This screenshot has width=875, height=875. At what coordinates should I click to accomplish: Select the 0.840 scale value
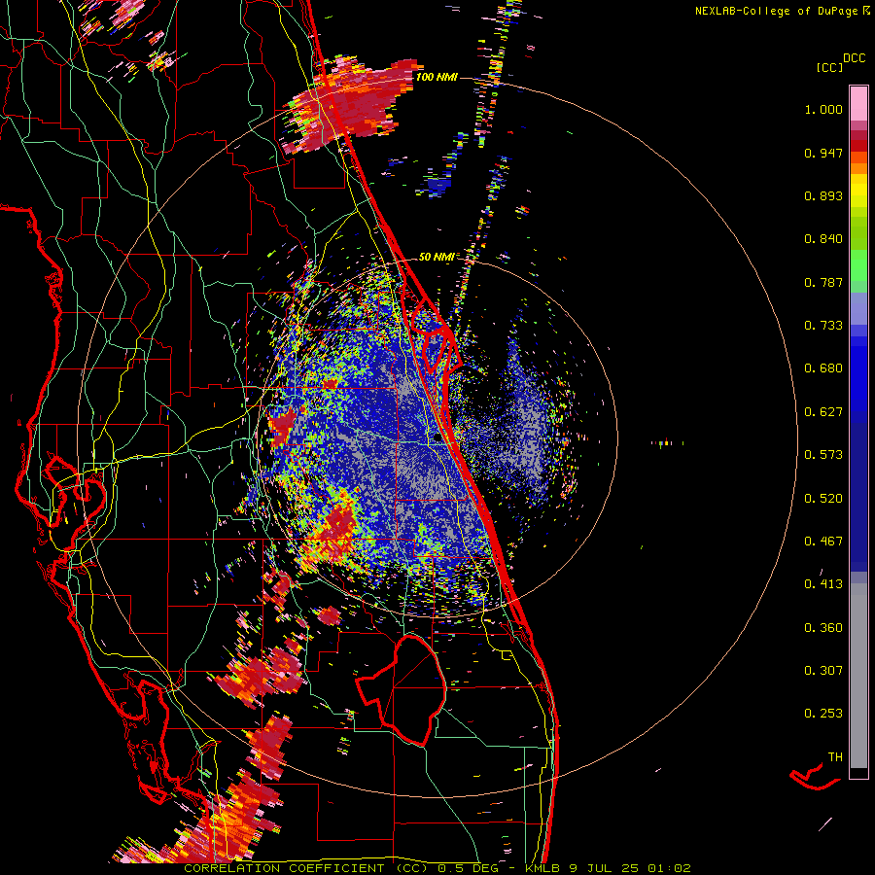coord(823,239)
